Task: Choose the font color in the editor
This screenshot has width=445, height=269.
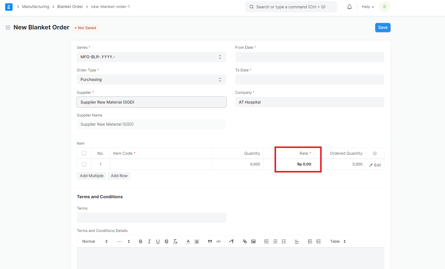Action: pos(188,241)
